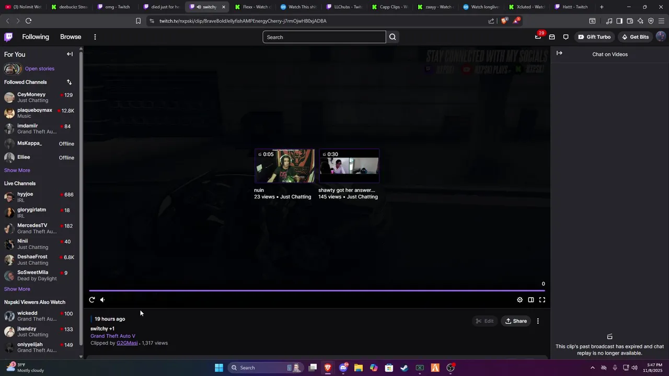Open Windows Start menu

(x=219, y=368)
